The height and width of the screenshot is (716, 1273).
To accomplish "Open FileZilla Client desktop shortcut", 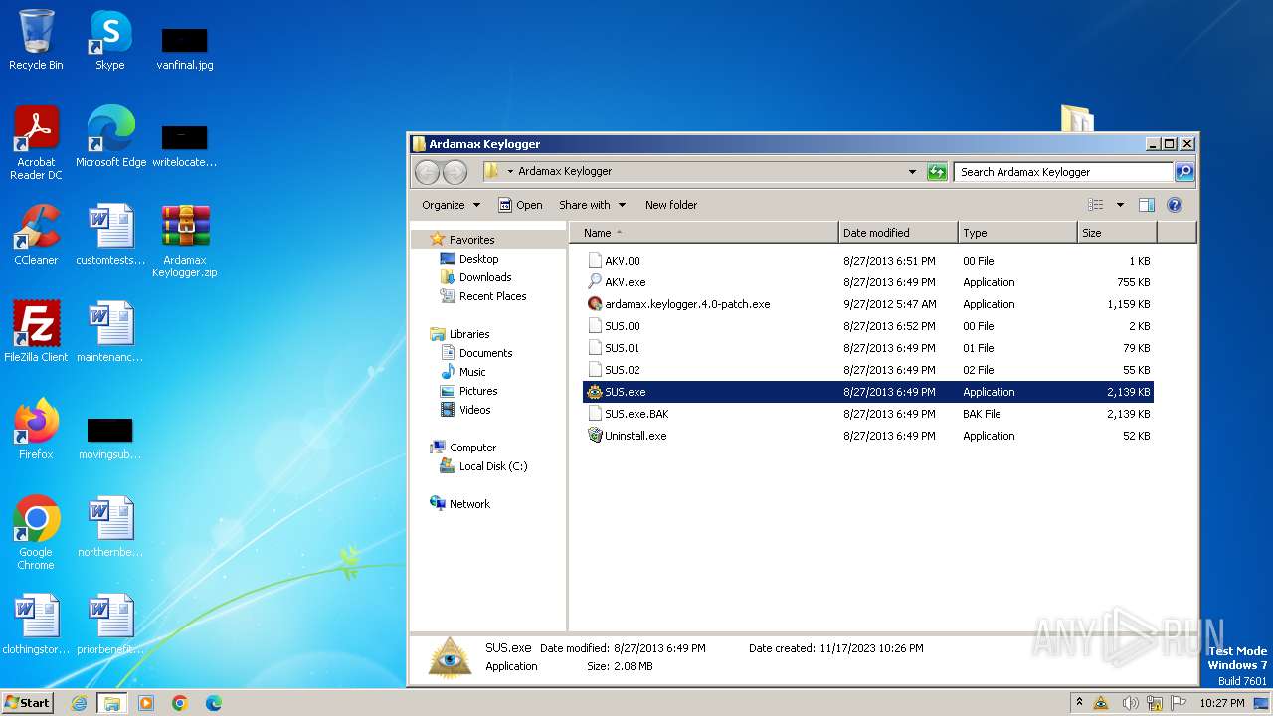I will coord(36,331).
